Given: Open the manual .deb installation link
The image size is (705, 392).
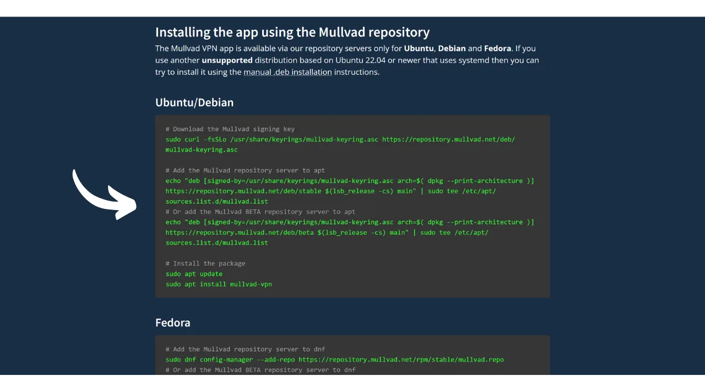Looking at the screenshot, I should (x=288, y=72).
